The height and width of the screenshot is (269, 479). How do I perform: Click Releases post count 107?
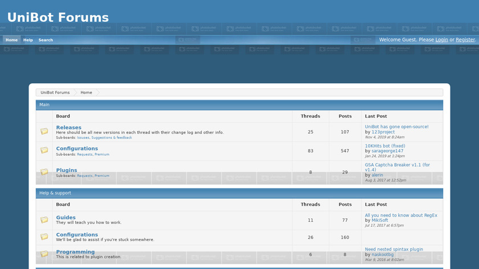point(345,132)
